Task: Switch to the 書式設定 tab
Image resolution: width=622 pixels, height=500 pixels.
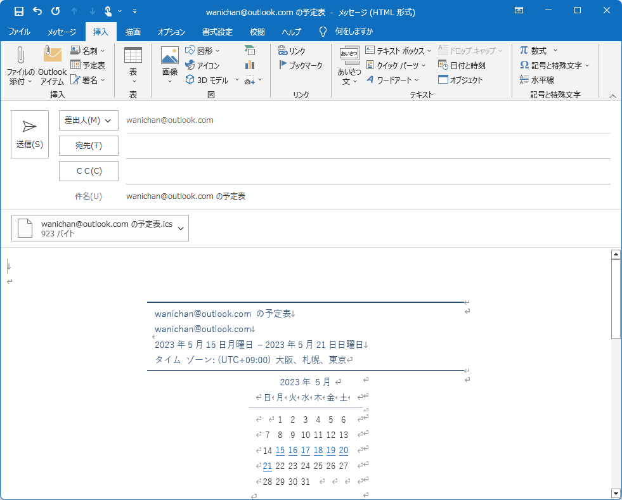Action: tap(217, 32)
